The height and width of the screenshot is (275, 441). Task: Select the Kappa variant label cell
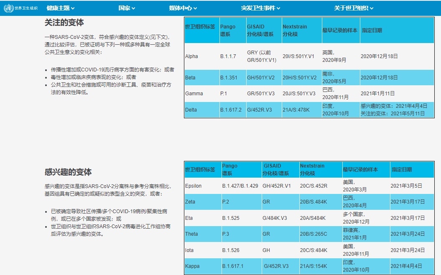click(192, 266)
